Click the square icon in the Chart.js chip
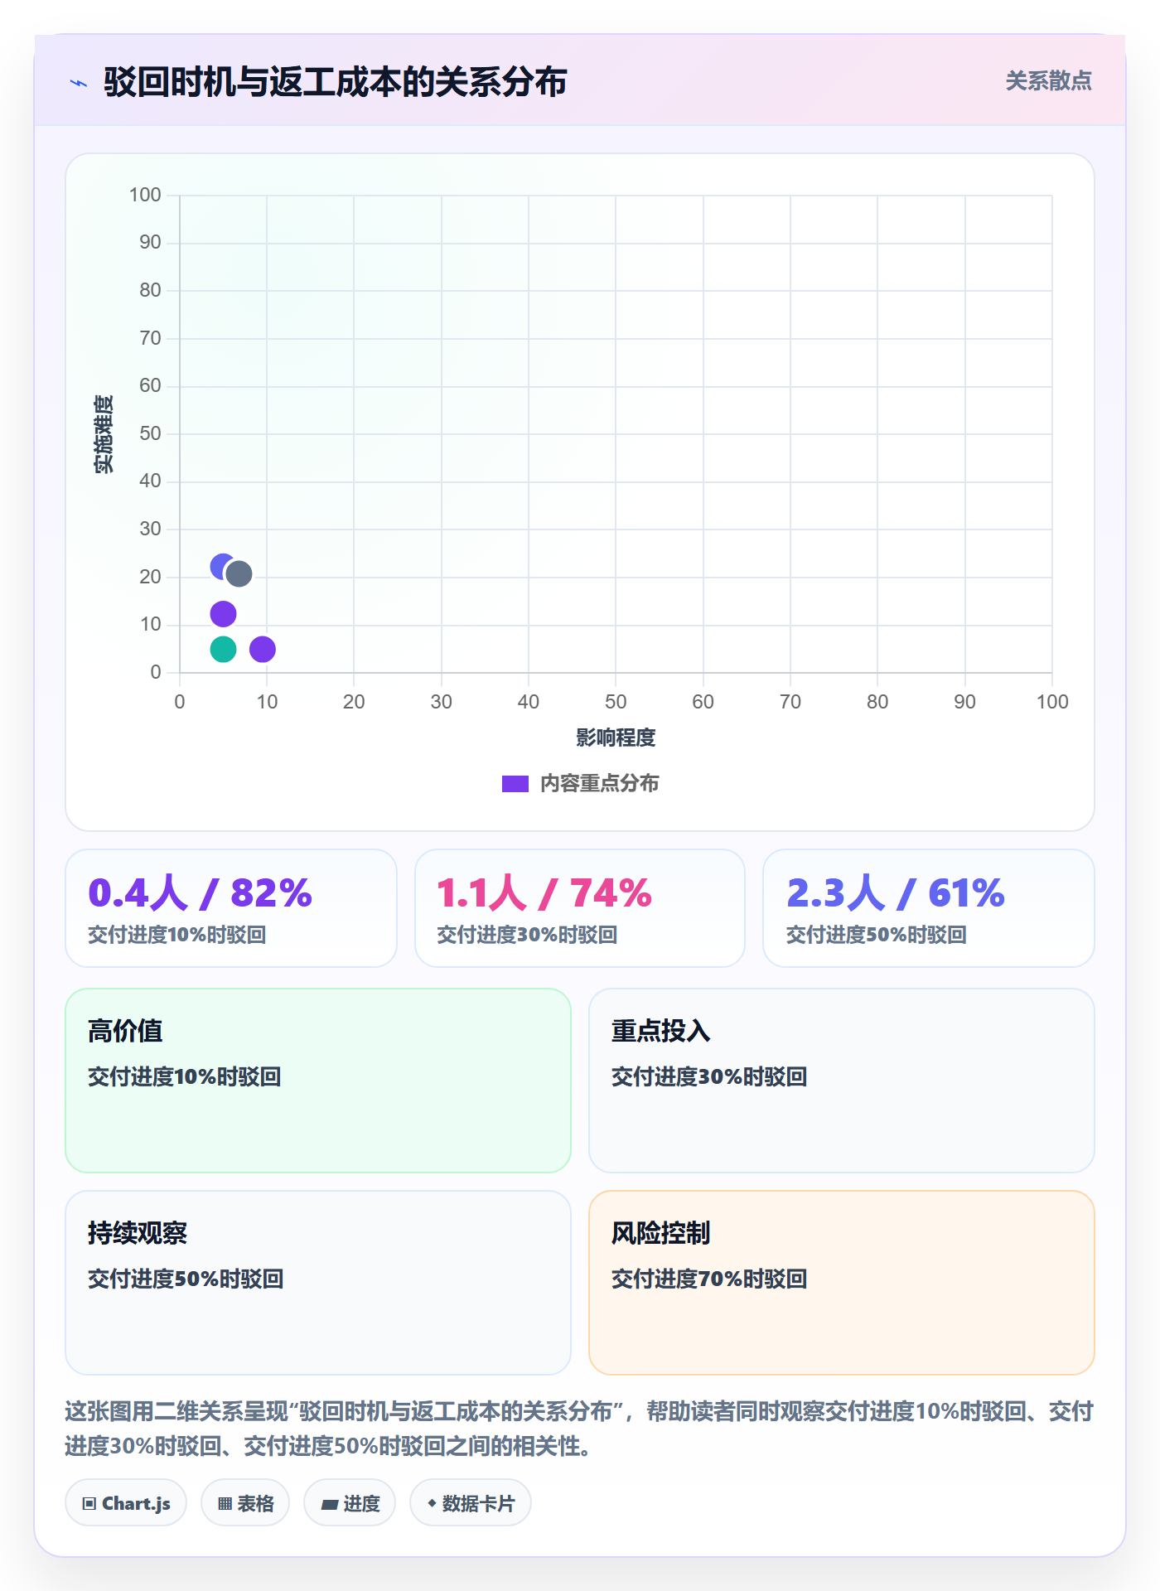Image resolution: width=1160 pixels, height=1591 pixels. 89,1504
